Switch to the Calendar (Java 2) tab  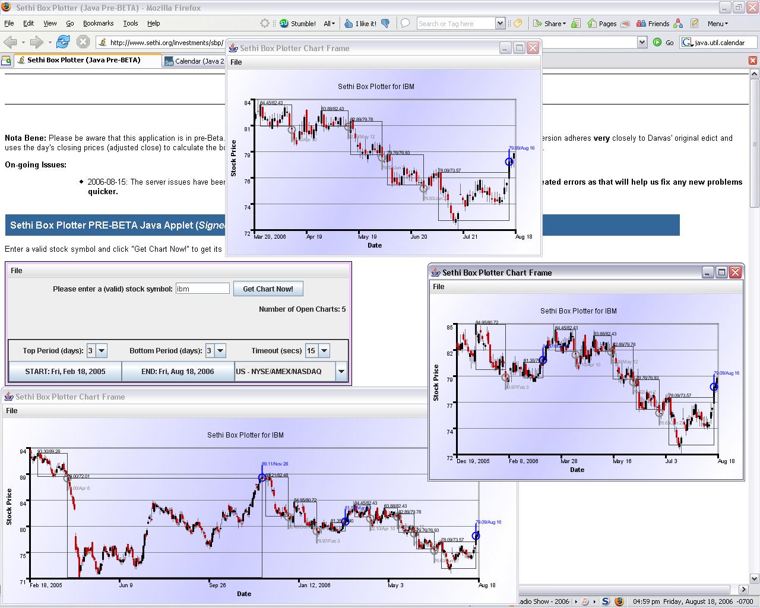click(x=196, y=61)
